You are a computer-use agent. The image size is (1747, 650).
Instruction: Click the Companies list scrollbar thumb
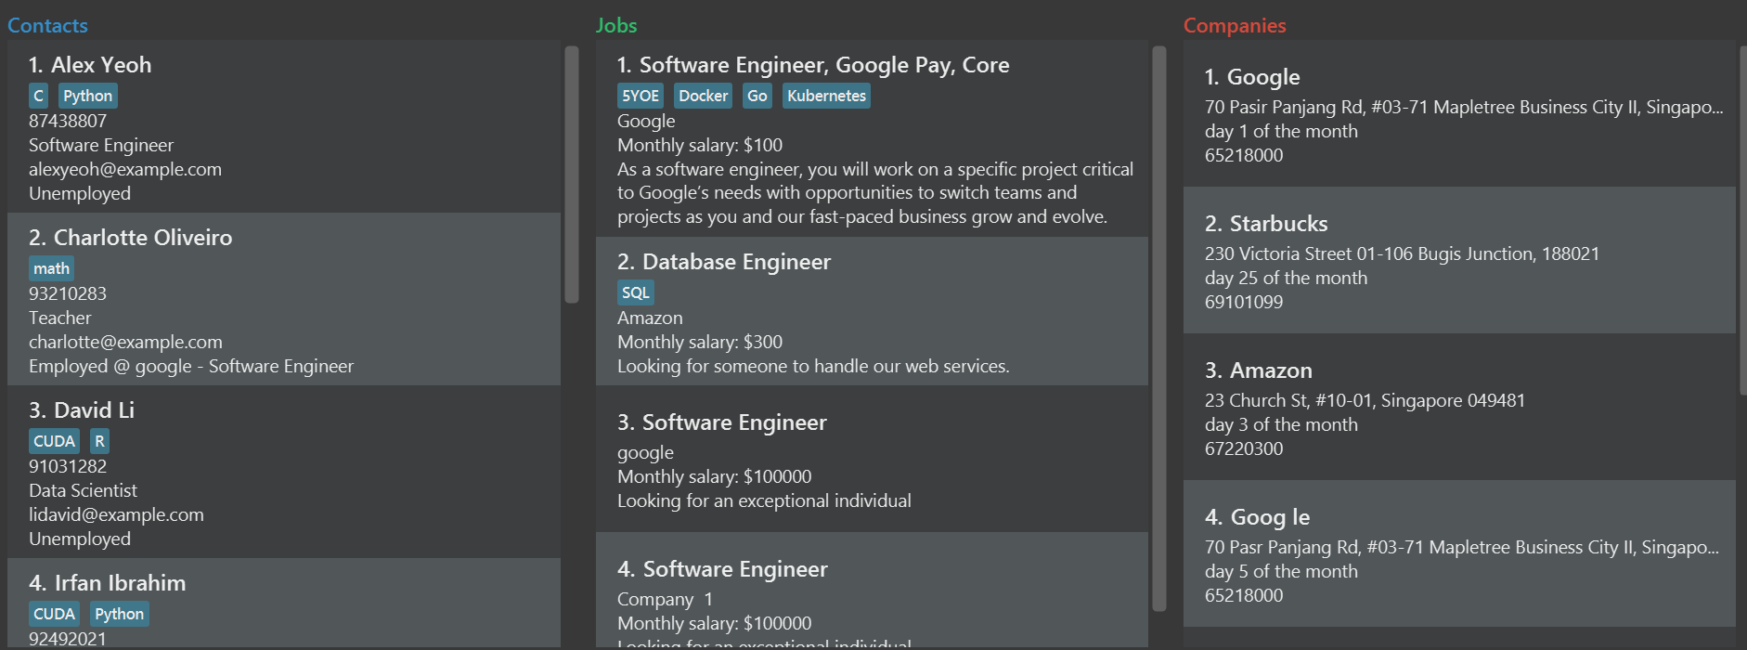coord(1743,221)
